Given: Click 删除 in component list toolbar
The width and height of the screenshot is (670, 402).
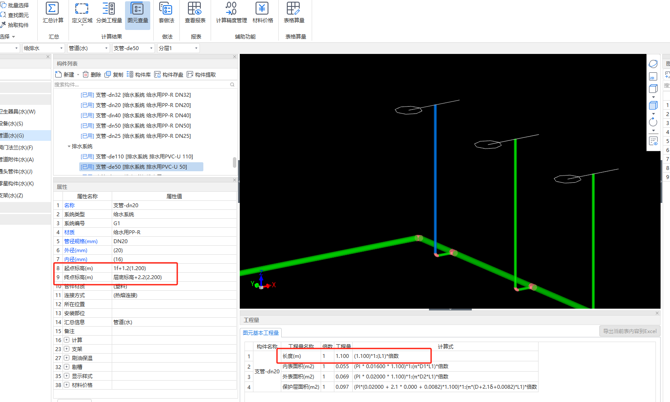Looking at the screenshot, I should pos(92,74).
